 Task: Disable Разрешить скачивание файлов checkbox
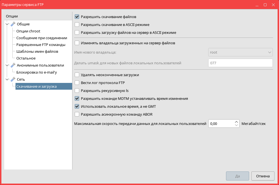tap(77, 17)
